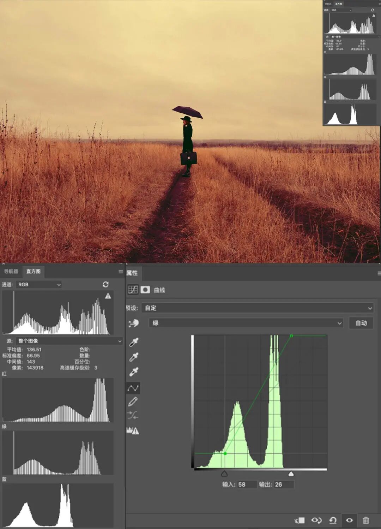The width and height of the screenshot is (381, 529).
Task: Select the layer mask icon in Properties
Action: (x=145, y=290)
